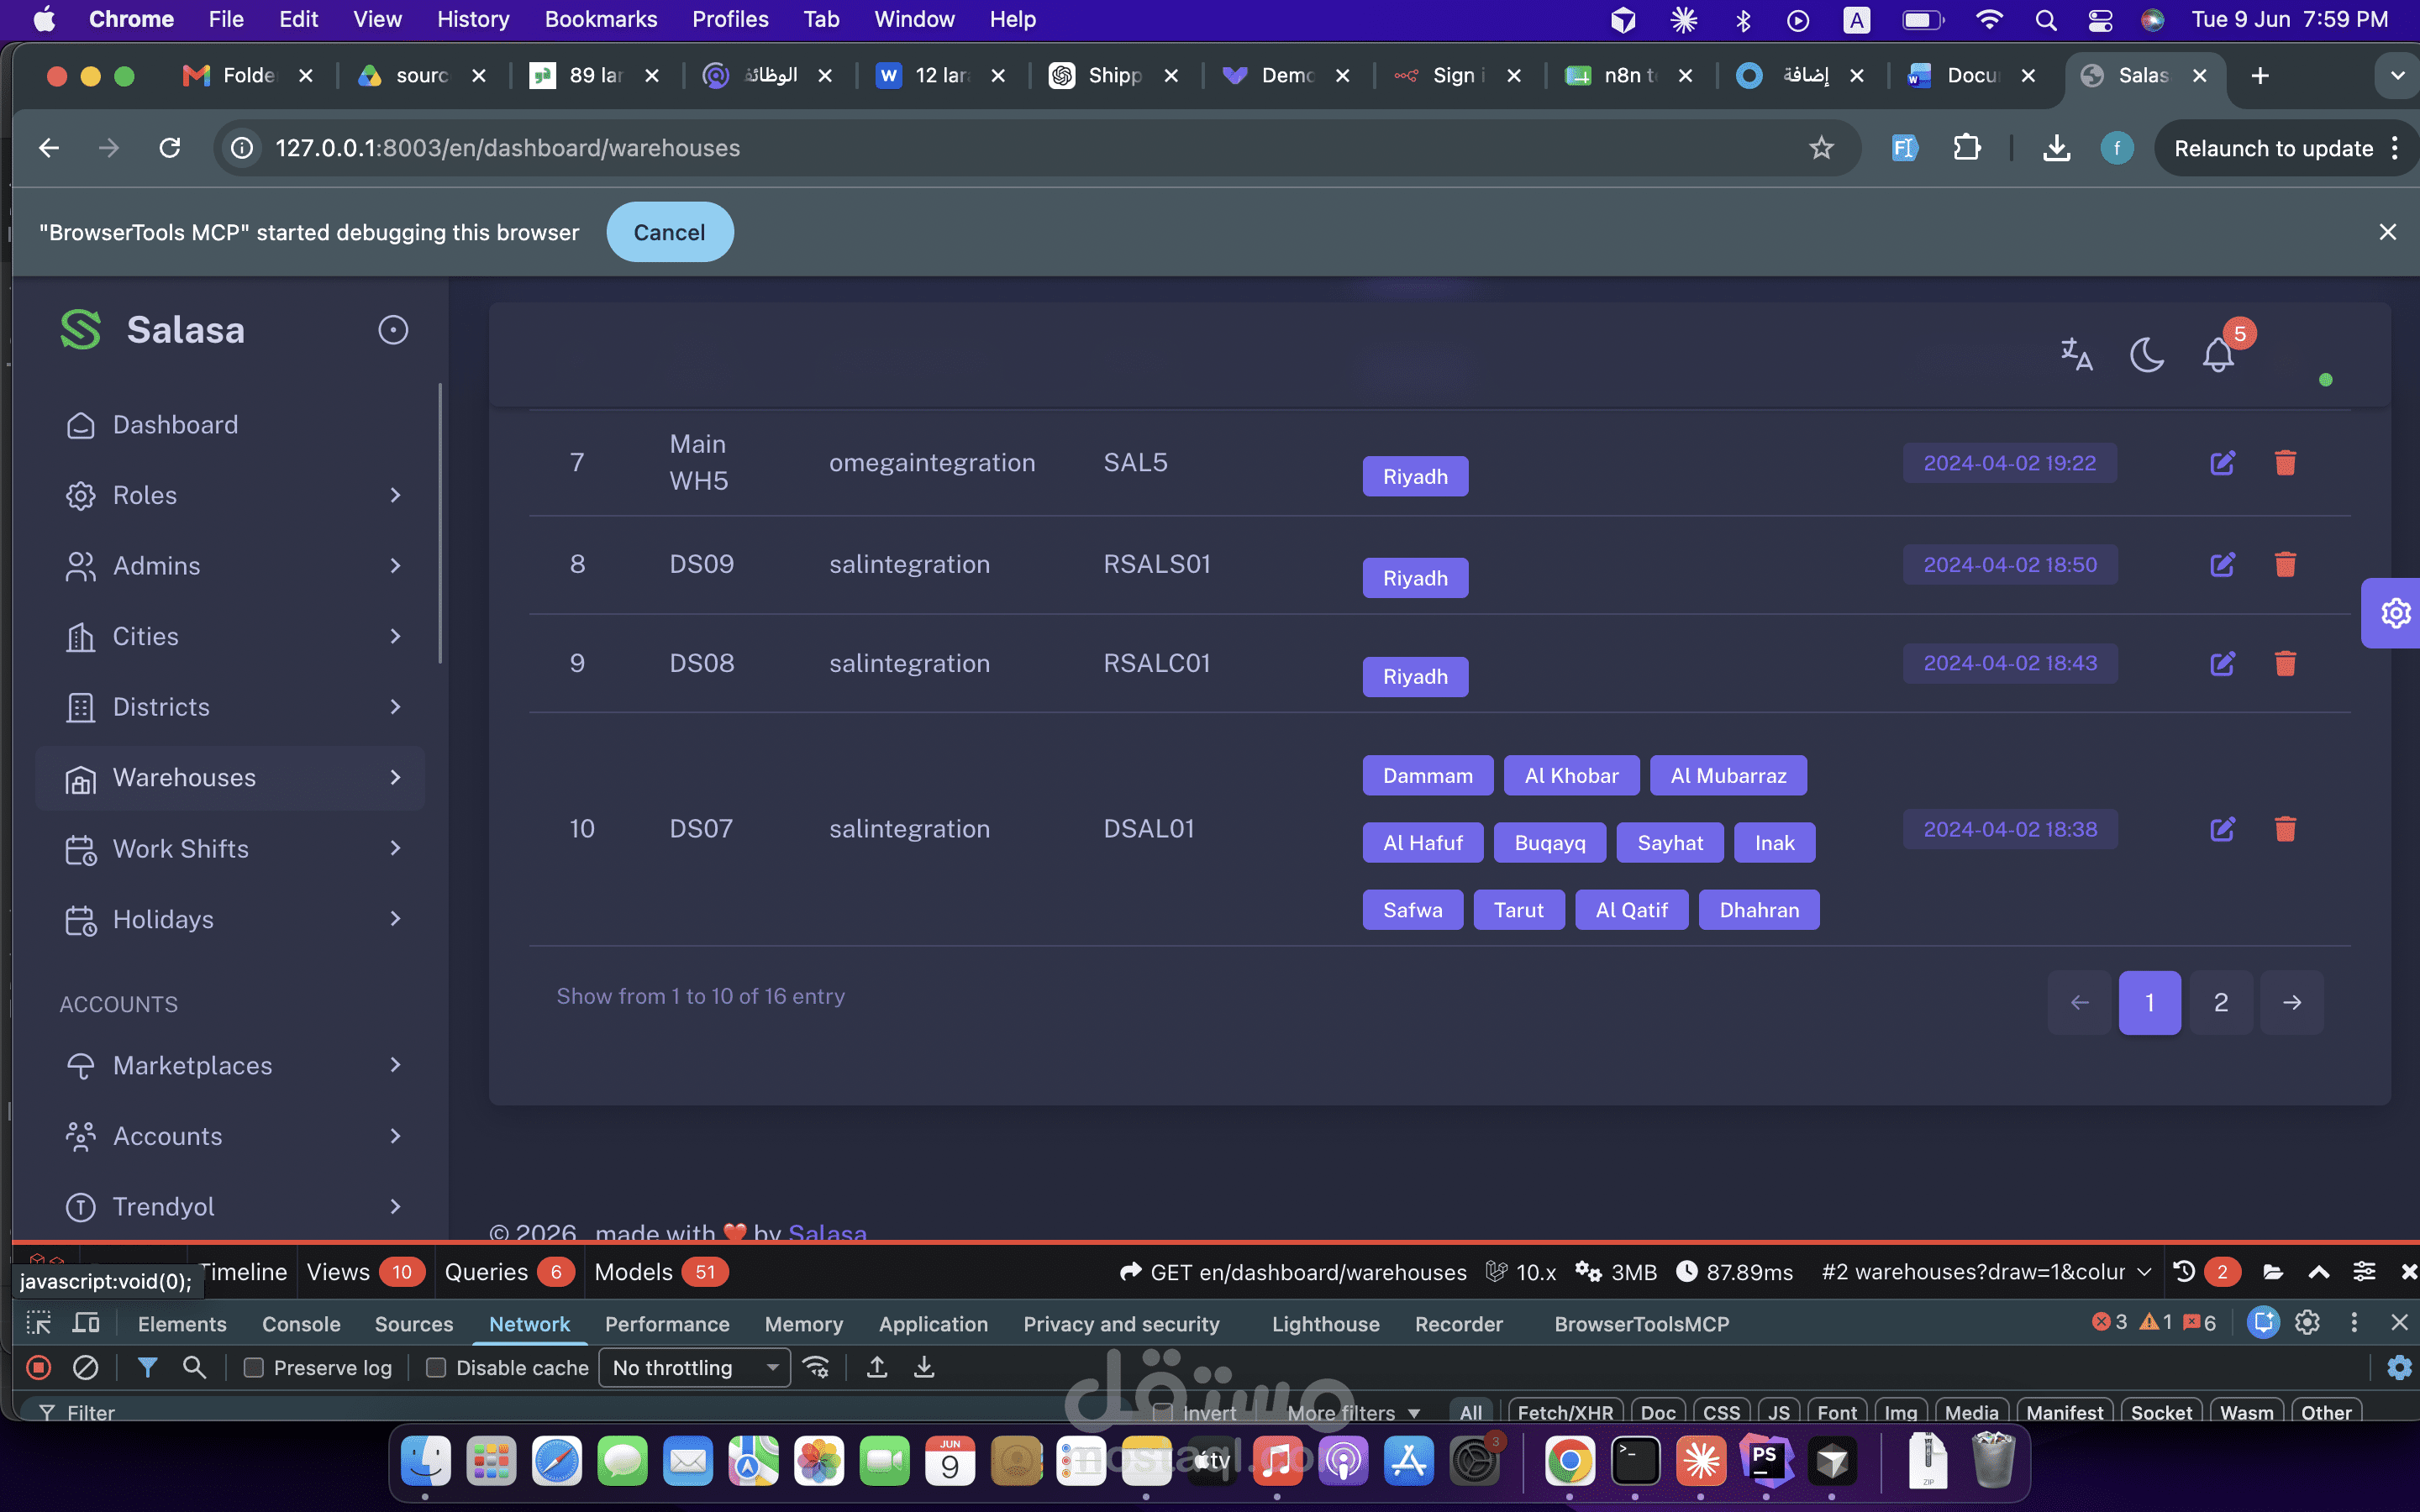
Task: Open the Chrome extensions puzzle icon
Action: [x=1966, y=148]
